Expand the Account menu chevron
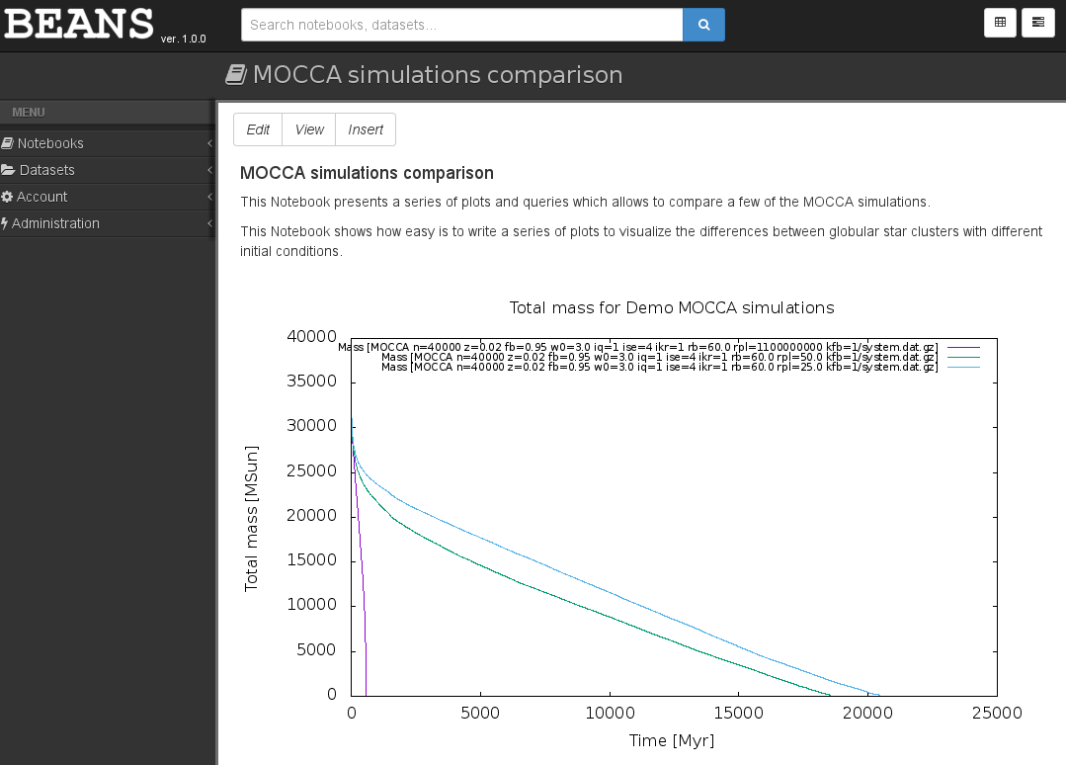 (x=209, y=198)
